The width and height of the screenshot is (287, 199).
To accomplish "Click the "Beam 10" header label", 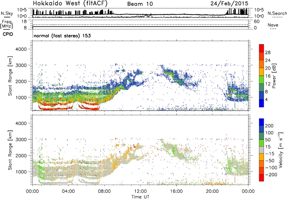I will click(140, 4).
